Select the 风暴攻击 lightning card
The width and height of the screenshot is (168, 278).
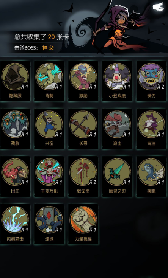tap(15, 224)
